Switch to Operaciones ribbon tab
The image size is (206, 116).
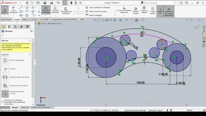pyautogui.click(x=6, y=19)
